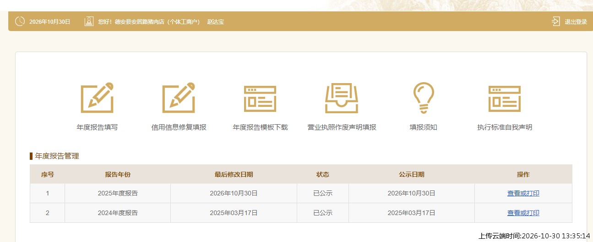
Task: View or print the 2025年度报告
Action: tap(523, 193)
